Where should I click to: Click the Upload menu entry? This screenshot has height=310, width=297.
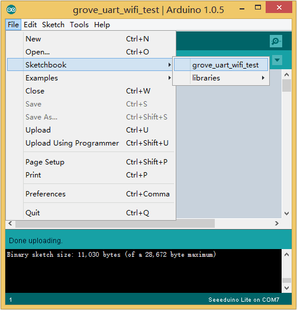[x=91, y=130]
